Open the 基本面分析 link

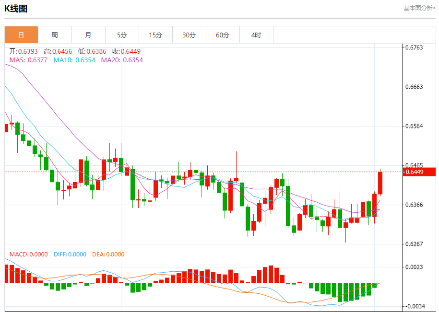pyautogui.click(x=419, y=8)
